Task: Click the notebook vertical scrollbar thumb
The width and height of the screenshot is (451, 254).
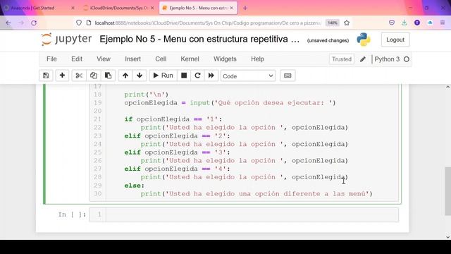Action: 448,191
